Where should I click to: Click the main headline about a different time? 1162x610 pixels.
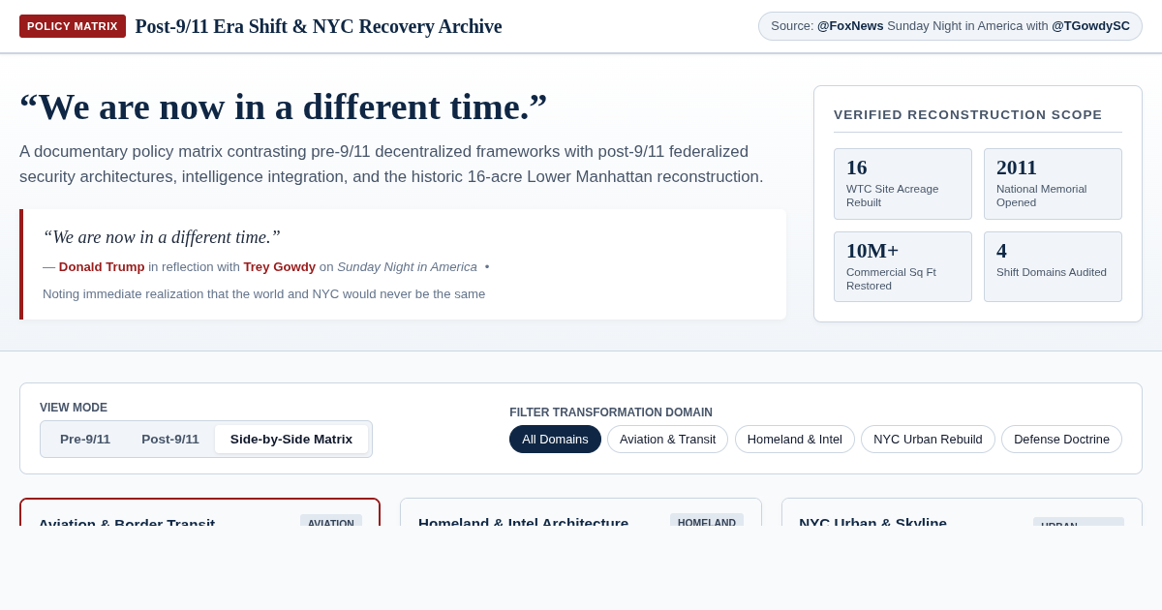coord(284,107)
